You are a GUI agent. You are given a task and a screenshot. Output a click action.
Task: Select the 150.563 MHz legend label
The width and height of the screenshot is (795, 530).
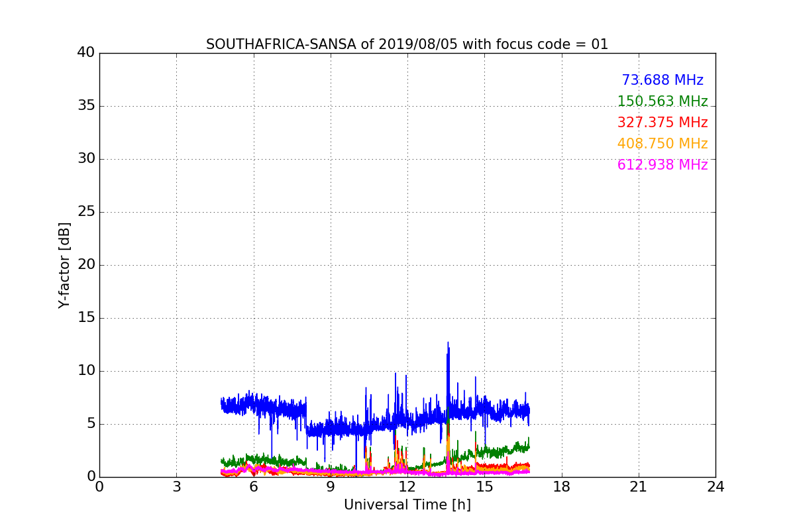click(662, 101)
